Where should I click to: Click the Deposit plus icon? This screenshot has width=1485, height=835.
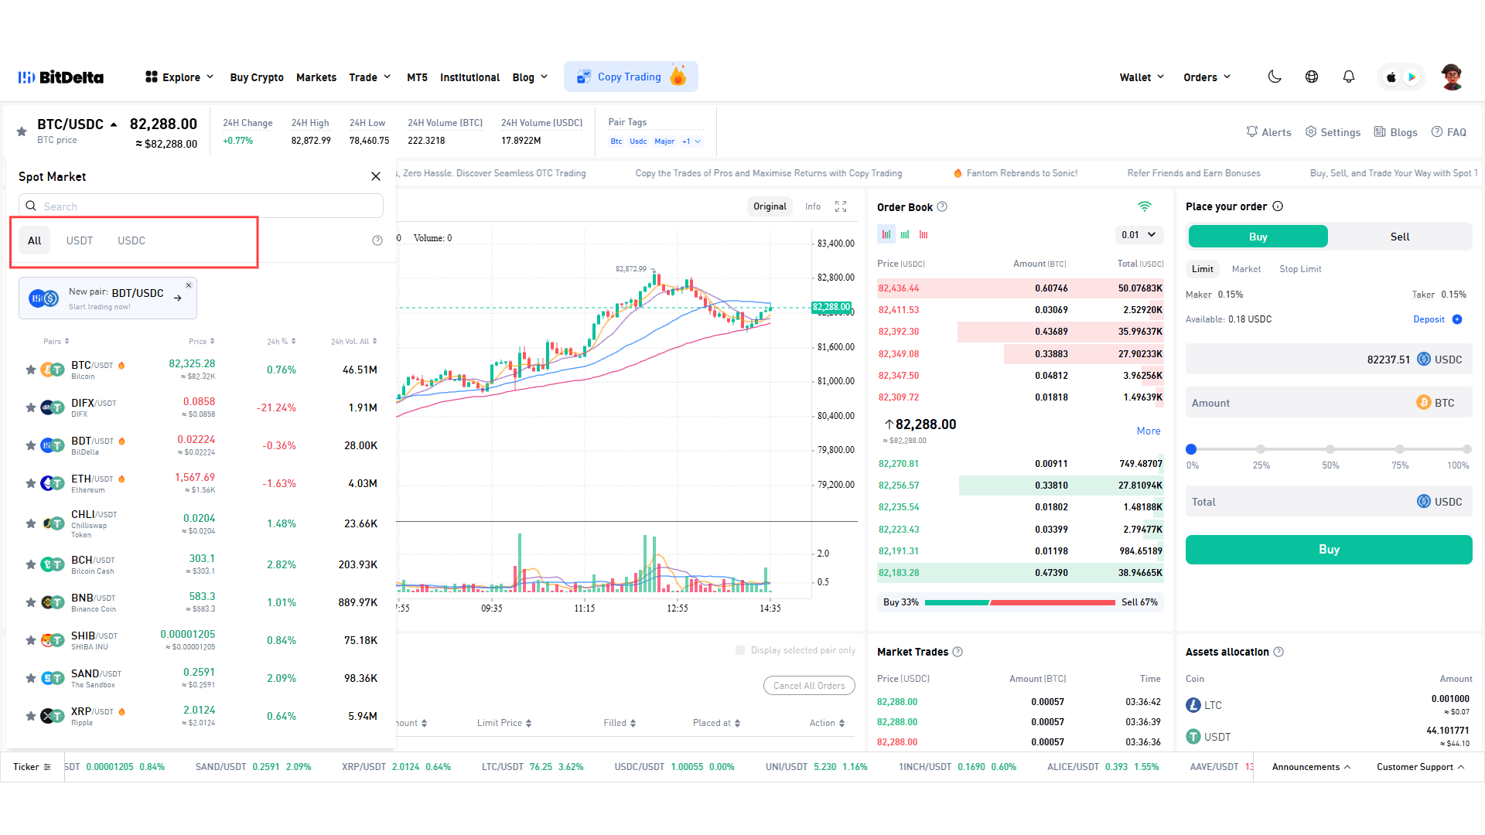1457,319
